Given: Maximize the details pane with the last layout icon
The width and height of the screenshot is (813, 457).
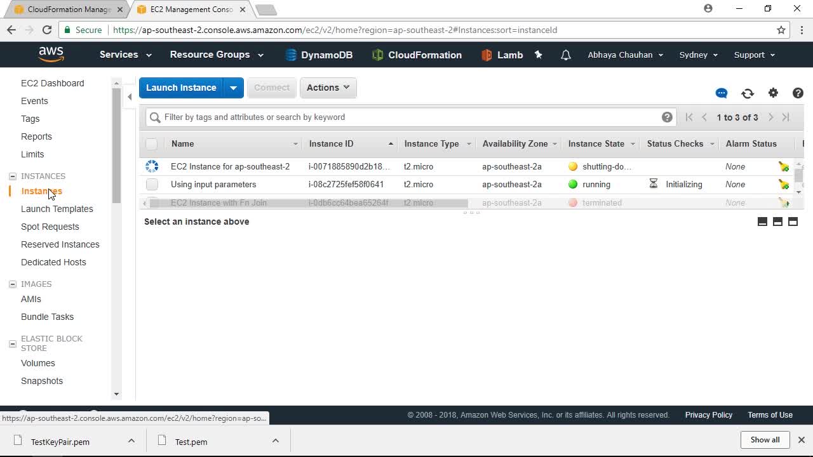Looking at the screenshot, I should [x=793, y=222].
